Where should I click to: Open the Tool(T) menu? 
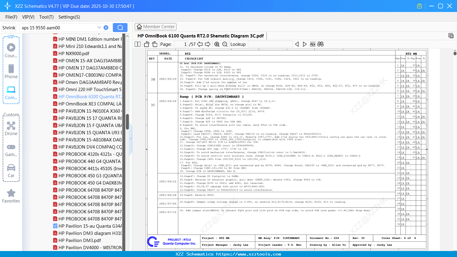point(47,17)
